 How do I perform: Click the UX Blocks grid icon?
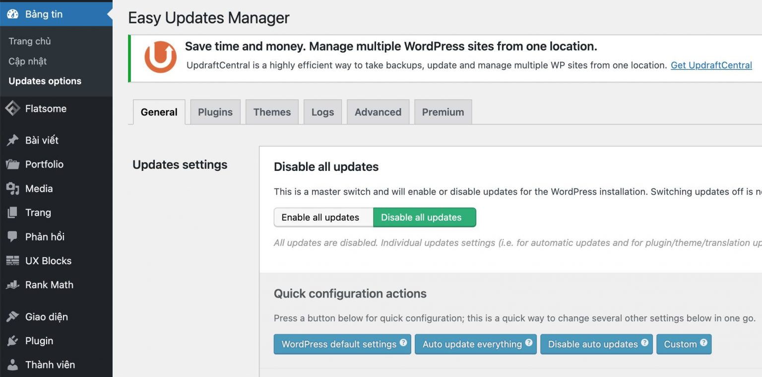pos(12,261)
